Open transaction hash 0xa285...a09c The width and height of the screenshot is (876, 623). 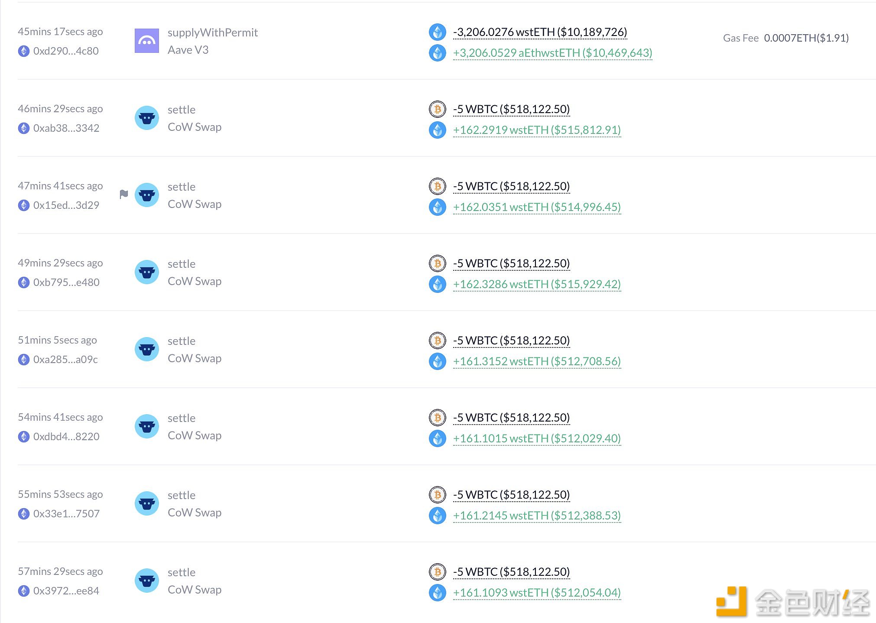(x=65, y=360)
